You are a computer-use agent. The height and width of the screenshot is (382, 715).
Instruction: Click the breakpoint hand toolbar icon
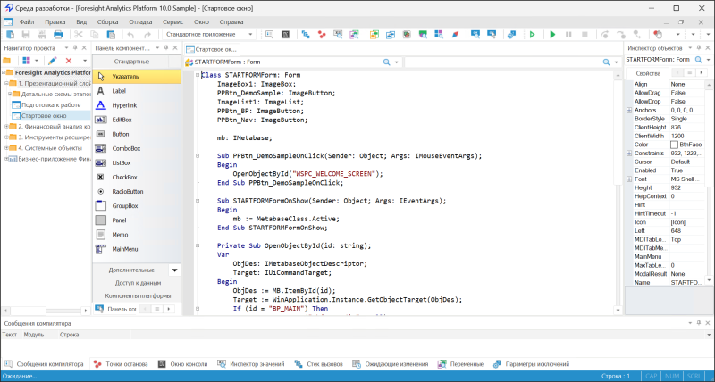657,35
